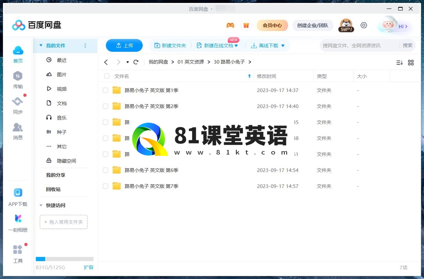The image size is (424, 279).
Task: Switch to grid thumbnail view
Action: [411, 63]
